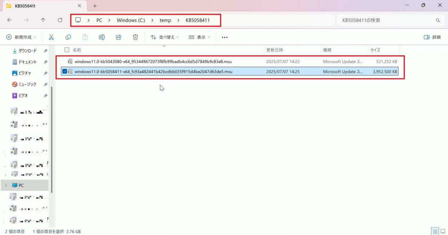Uncheck the selected kb5058411 file checkbox

[x=65, y=71]
